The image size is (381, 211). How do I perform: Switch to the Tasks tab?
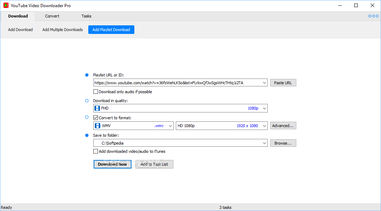coord(86,16)
